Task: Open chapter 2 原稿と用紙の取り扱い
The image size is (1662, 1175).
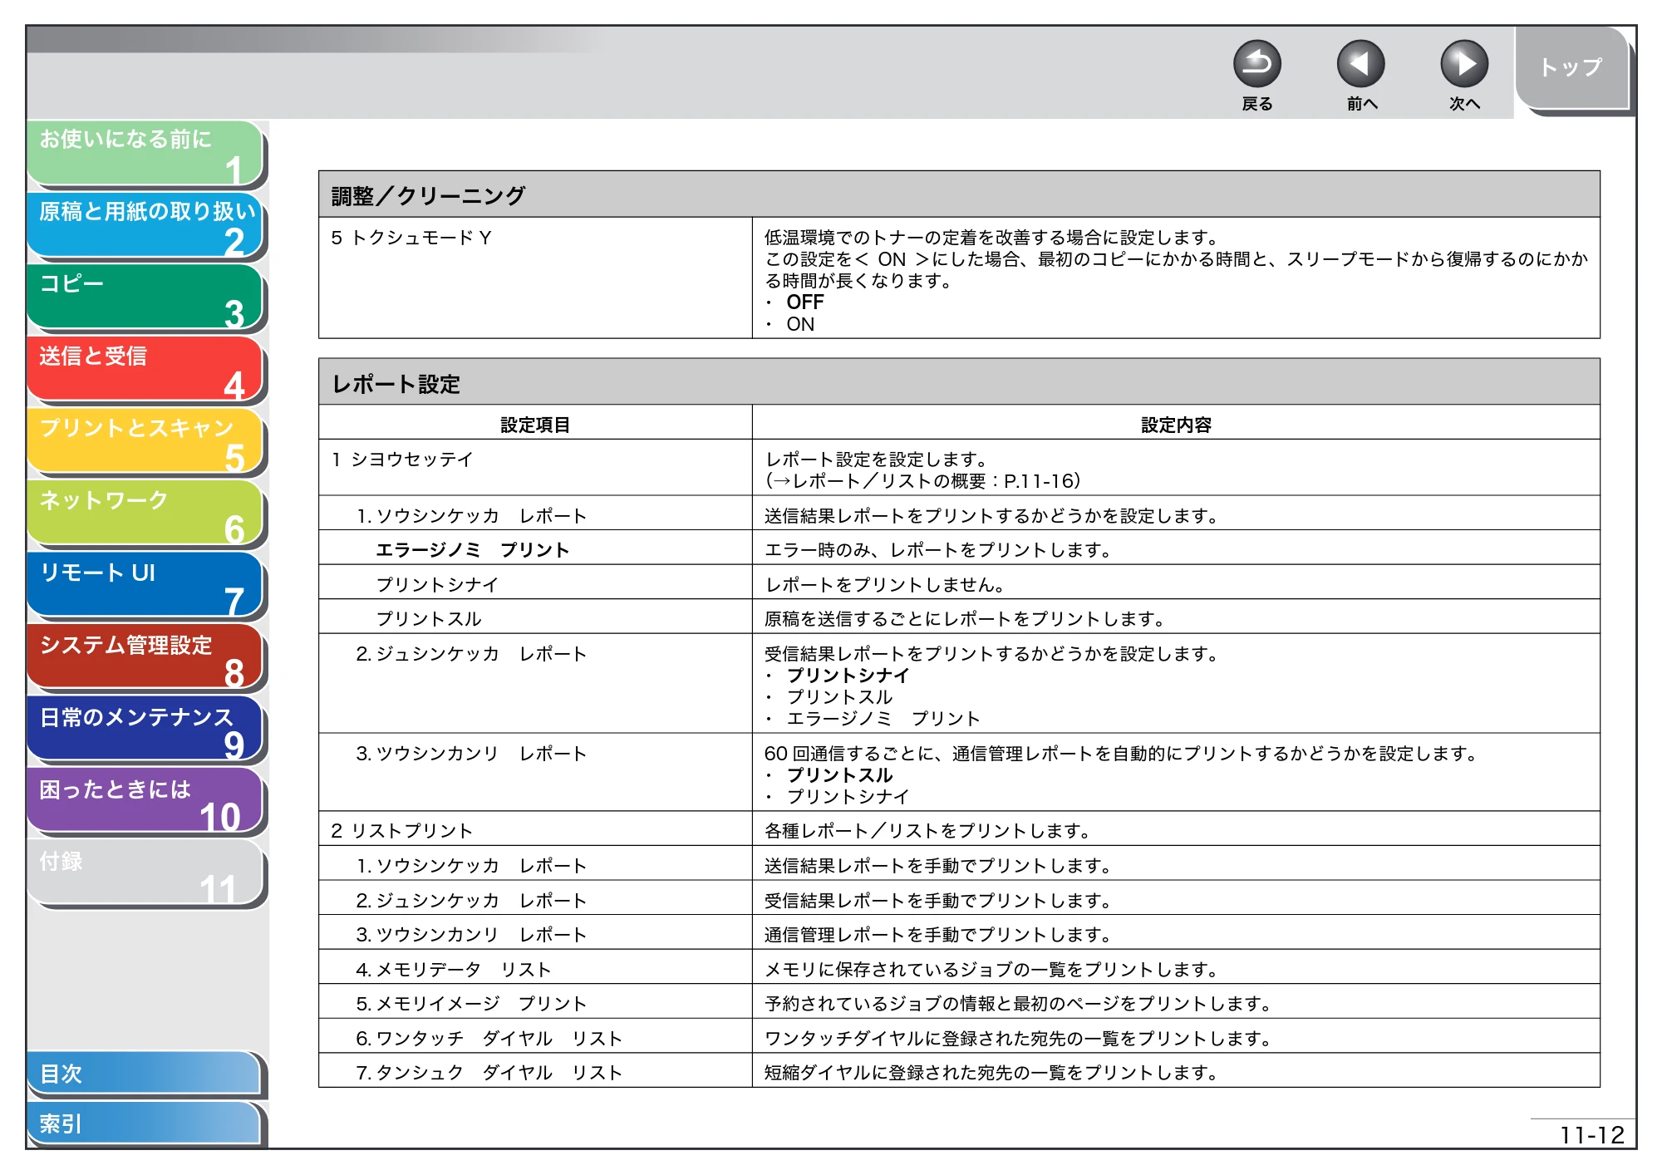Action: pos(145,225)
